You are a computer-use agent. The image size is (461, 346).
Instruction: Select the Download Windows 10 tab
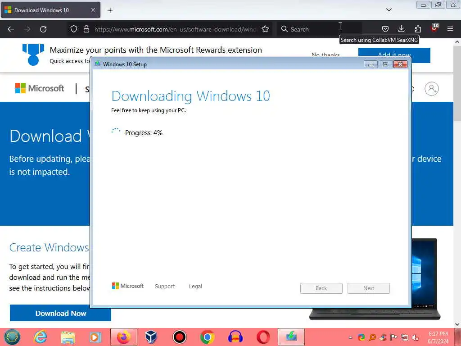50,10
